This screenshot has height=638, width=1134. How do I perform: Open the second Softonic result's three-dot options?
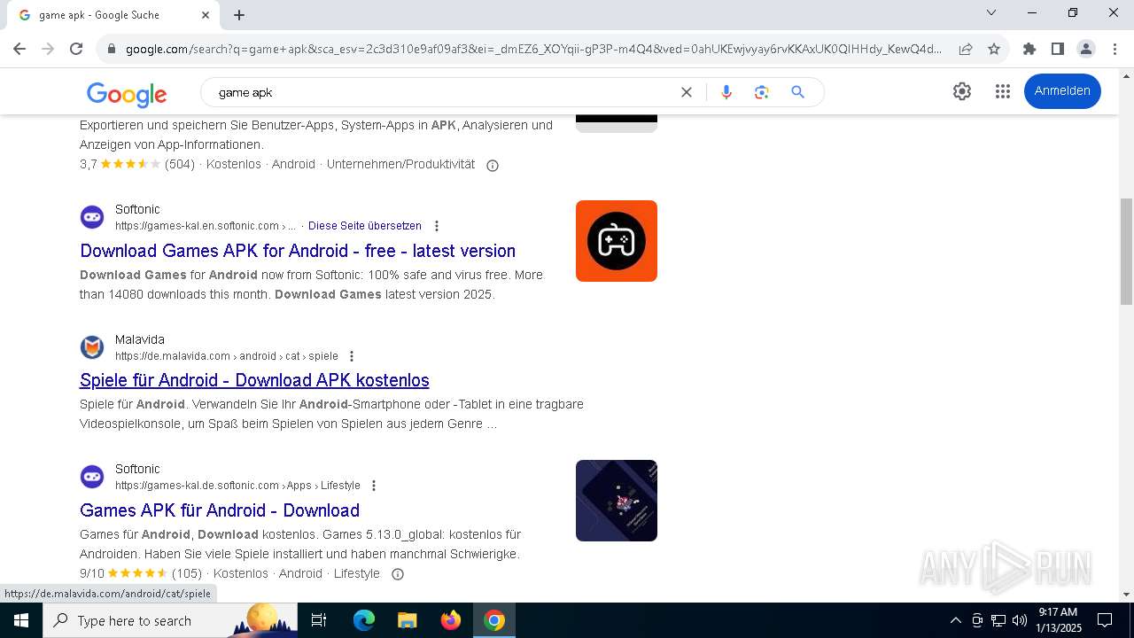[373, 486]
